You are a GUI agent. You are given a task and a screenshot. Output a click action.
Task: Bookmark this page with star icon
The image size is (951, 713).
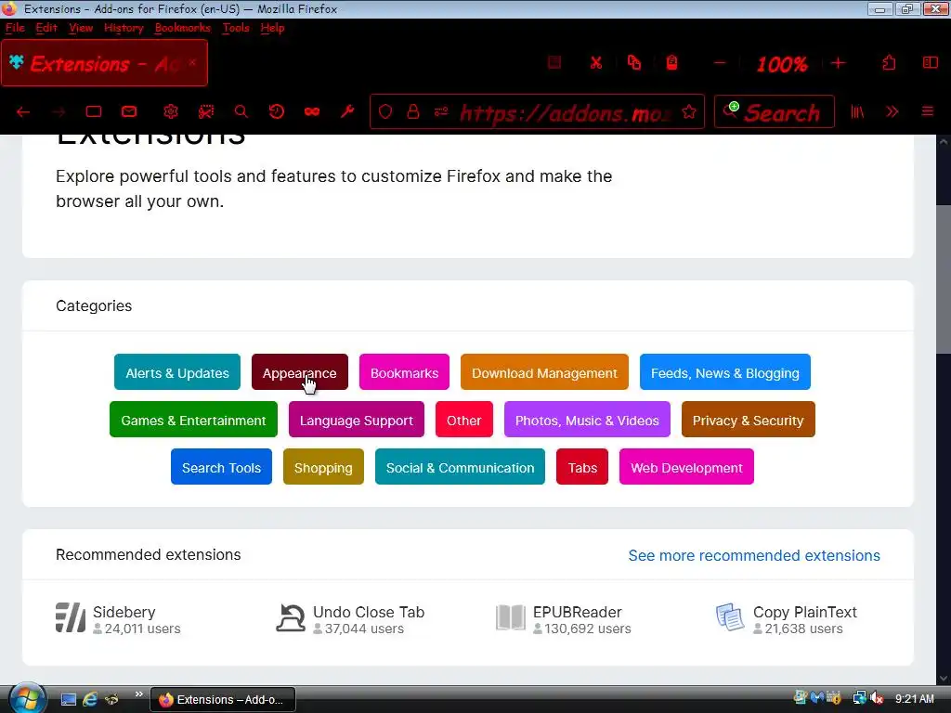[x=689, y=111]
